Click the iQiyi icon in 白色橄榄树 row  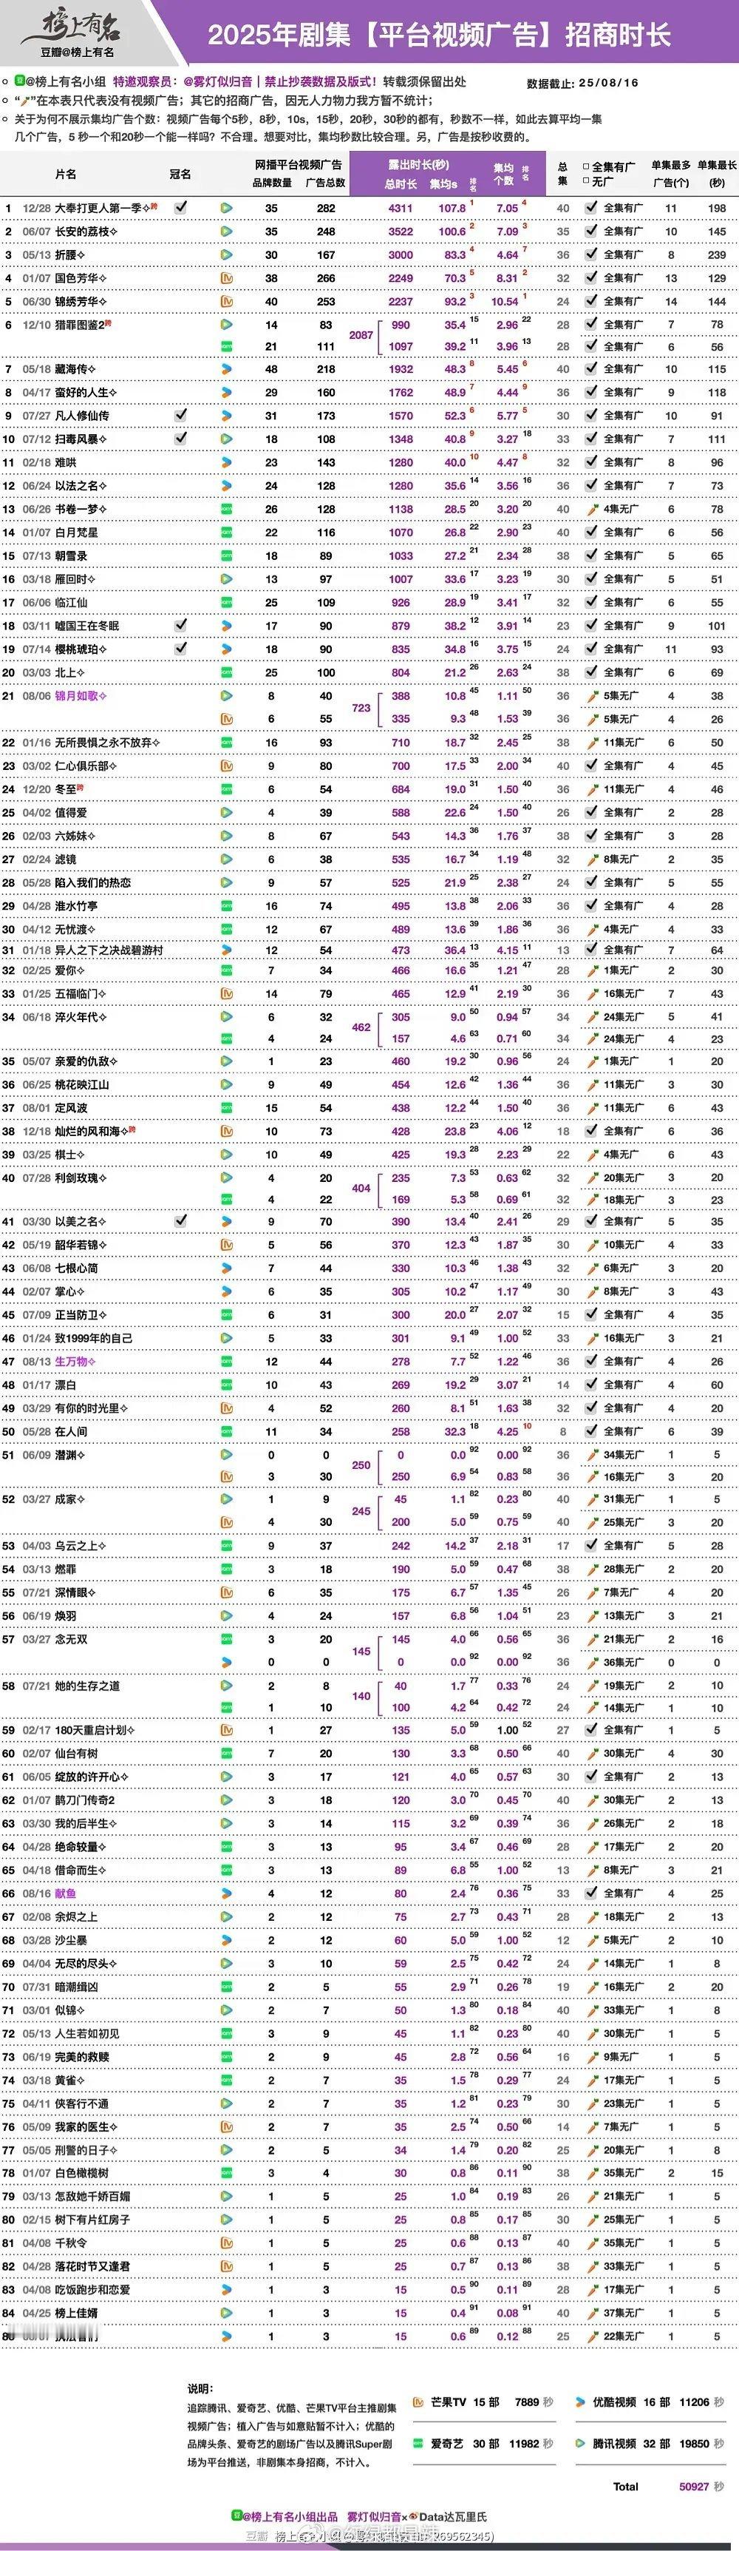pyautogui.click(x=227, y=2174)
